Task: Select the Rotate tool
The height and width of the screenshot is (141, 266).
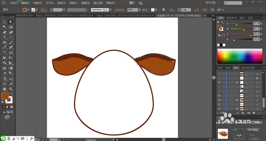Action: click(x=5, y=53)
